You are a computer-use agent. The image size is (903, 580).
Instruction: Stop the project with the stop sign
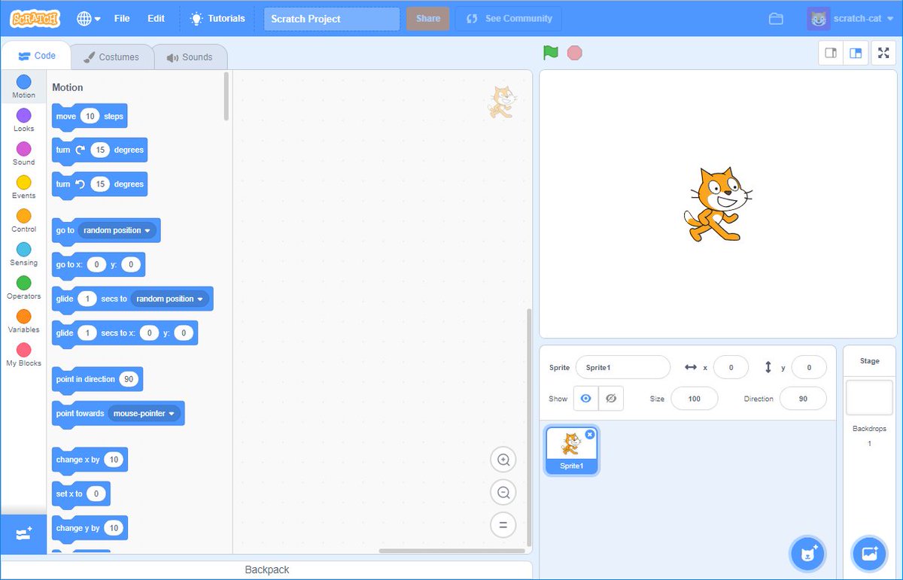[574, 53]
